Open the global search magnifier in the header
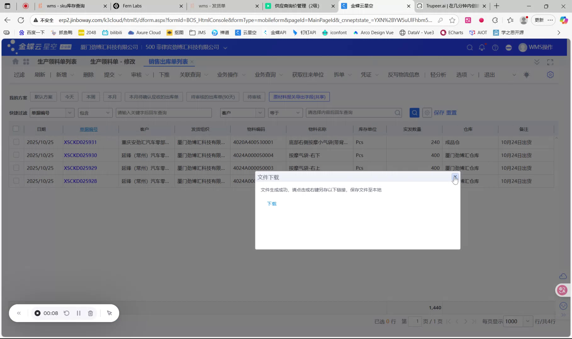Image resolution: width=572 pixels, height=339 pixels. (470, 47)
